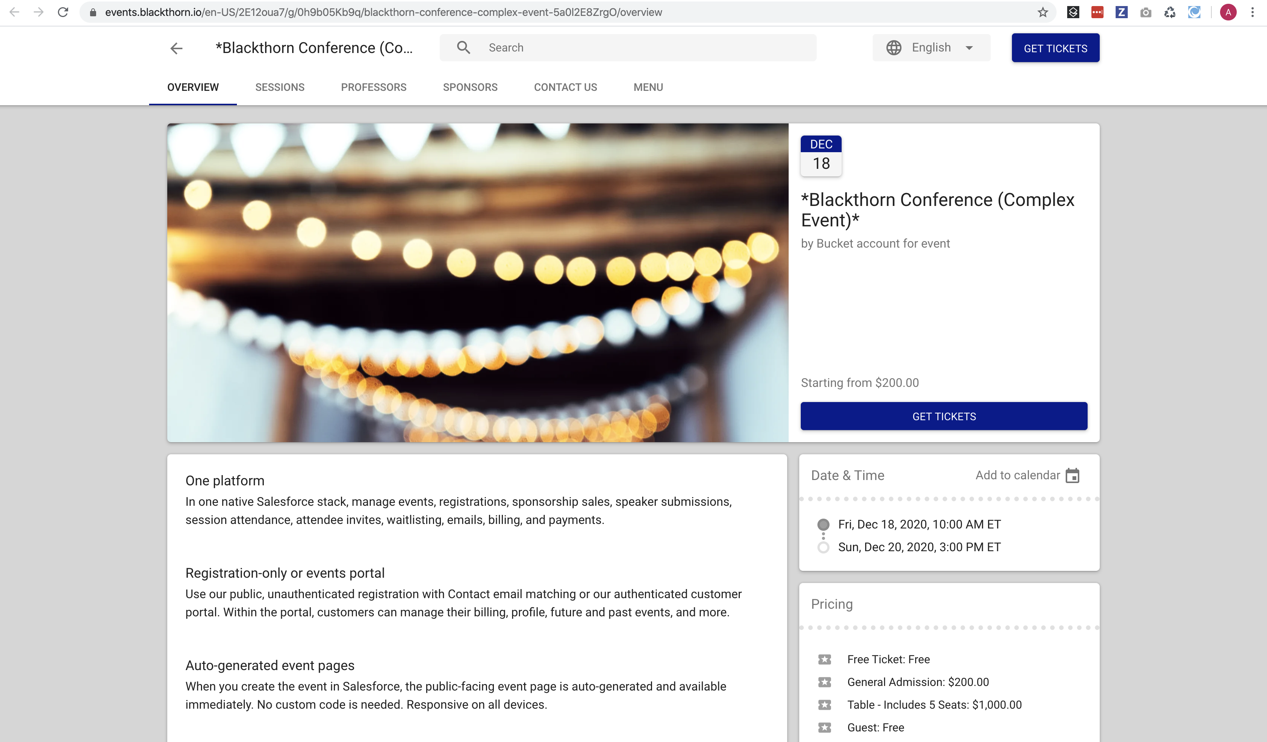This screenshot has height=742, width=1267.
Task: Click the browser forward arrow
Action: pos(38,12)
